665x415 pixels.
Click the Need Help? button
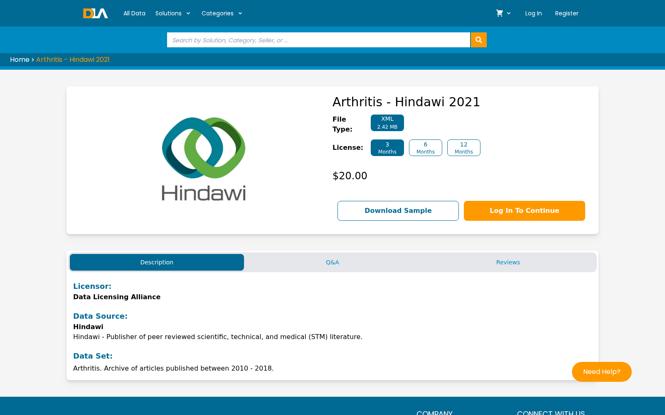point(602,372)
